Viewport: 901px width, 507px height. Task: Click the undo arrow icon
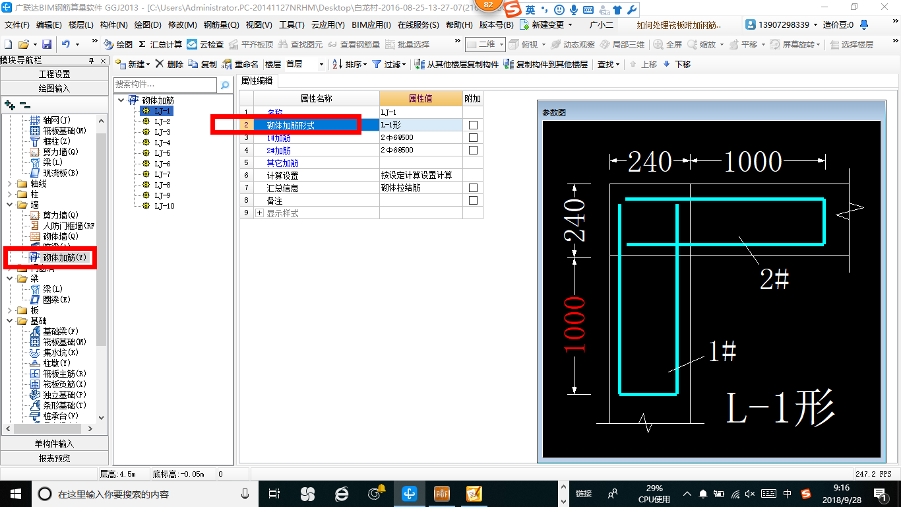(66, 44)
